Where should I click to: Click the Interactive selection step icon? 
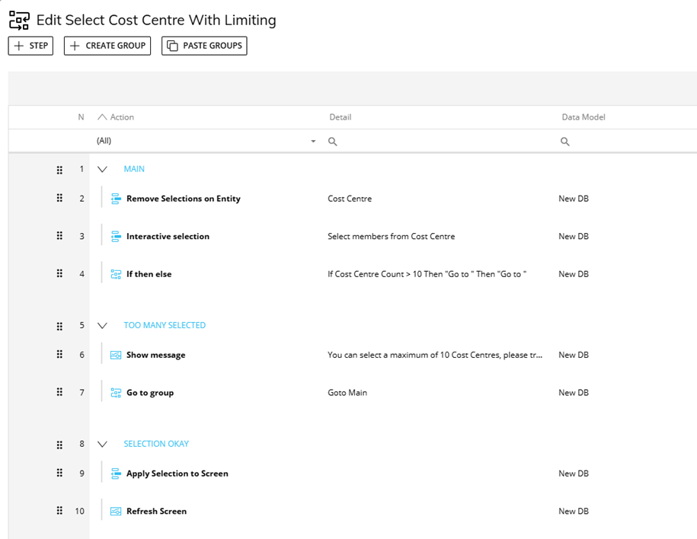116,237
